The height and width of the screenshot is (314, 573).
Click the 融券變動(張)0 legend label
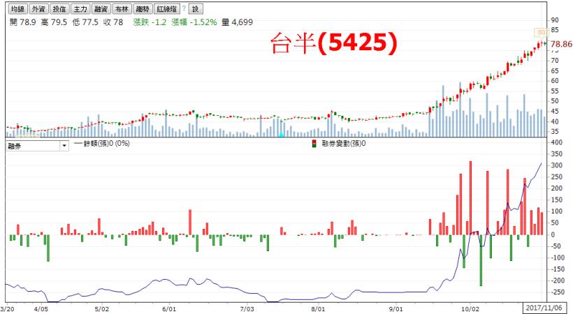point(344,144)
